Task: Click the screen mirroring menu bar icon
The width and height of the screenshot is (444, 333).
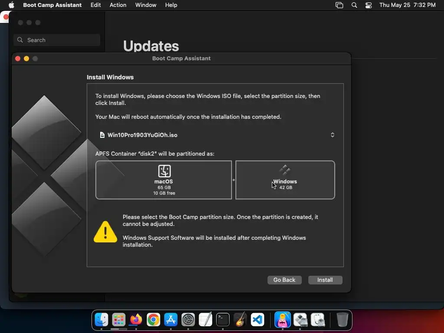Action: (x=339, y=5)
